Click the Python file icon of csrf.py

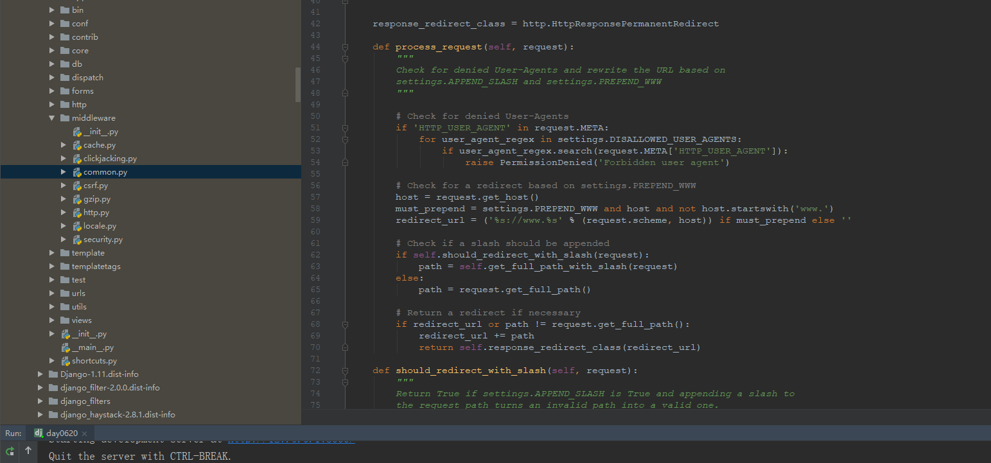point(77,186)
